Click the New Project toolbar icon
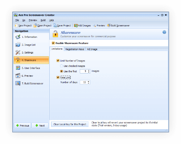181x144 pixels. (x=16, y=25)
